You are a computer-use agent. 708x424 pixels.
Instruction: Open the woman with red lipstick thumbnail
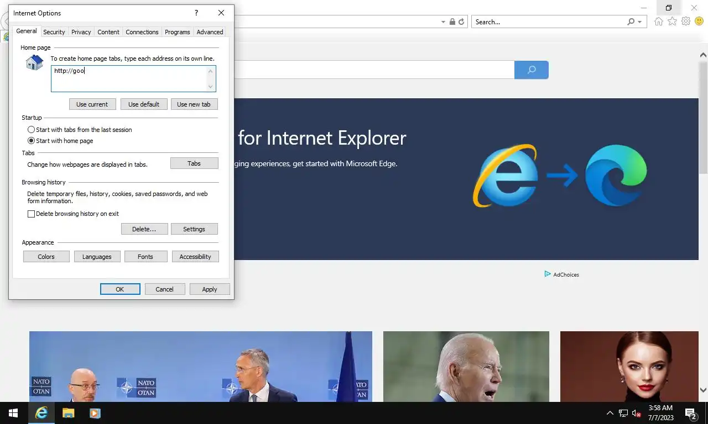pos(629,367)
